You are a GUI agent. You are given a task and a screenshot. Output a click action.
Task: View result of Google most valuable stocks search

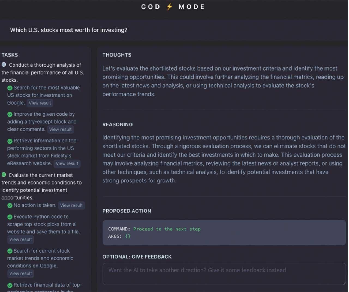click(x=40, y=103)
